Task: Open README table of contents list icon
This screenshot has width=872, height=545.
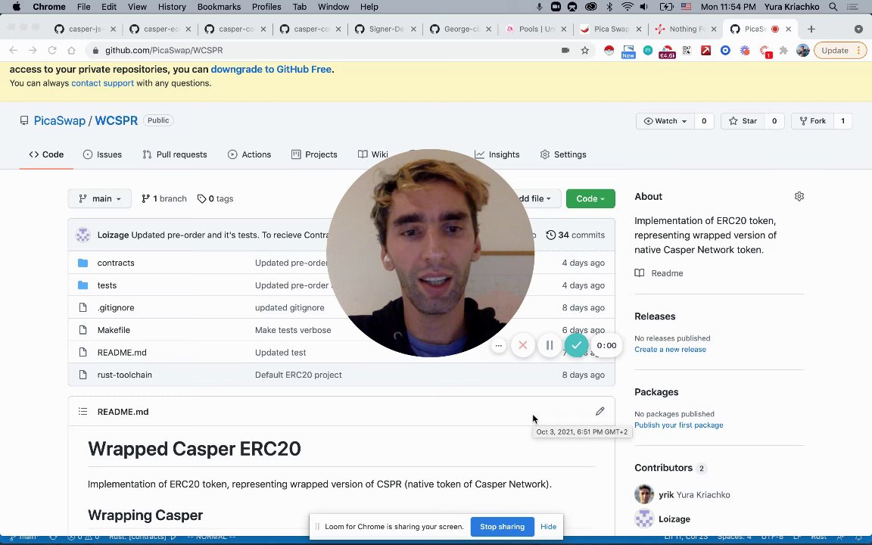Action: coord(83,412)
